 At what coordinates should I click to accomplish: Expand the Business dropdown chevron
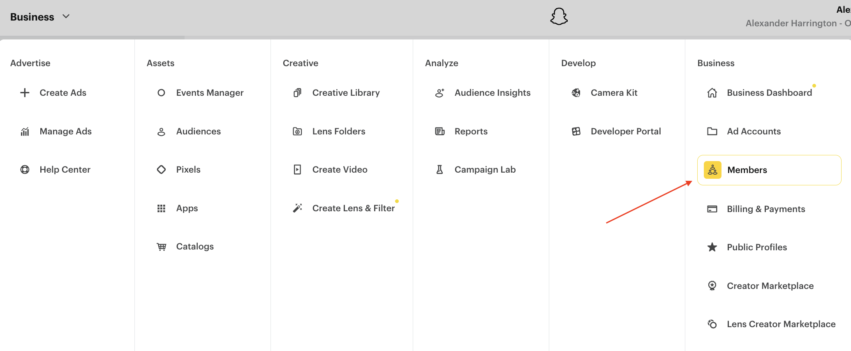pos(66,16)
